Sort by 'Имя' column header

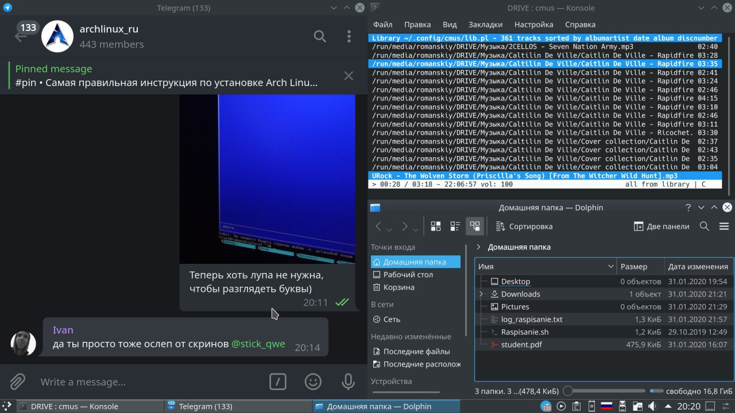[546, 267]
